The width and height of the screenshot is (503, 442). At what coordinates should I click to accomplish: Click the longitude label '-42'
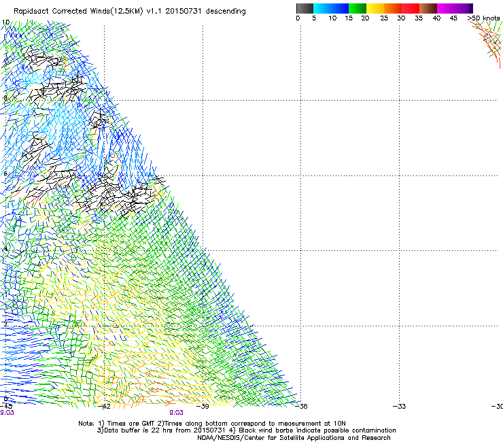click(x=104, y=407)
